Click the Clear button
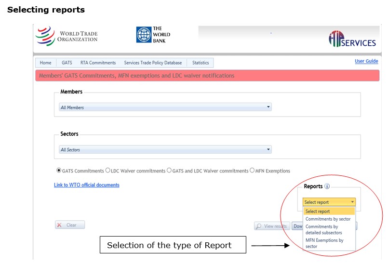The image size is (388, 264). [x=70, y=225]
